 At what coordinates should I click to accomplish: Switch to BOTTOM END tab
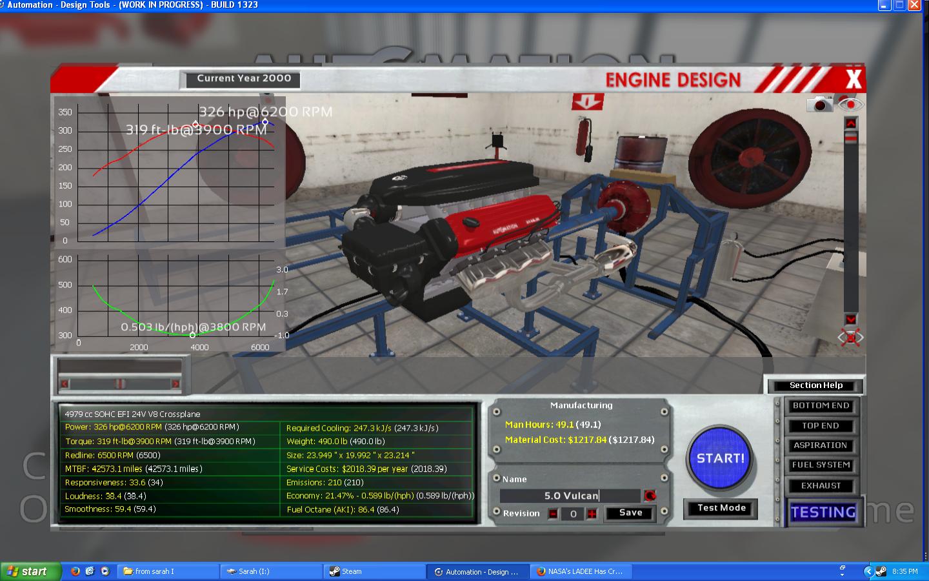click(821, 405)
